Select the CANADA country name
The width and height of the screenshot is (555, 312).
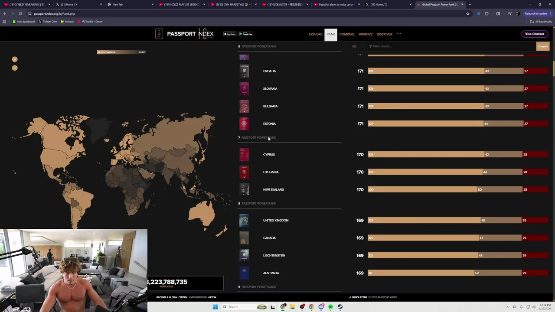(x=269, y=238)
